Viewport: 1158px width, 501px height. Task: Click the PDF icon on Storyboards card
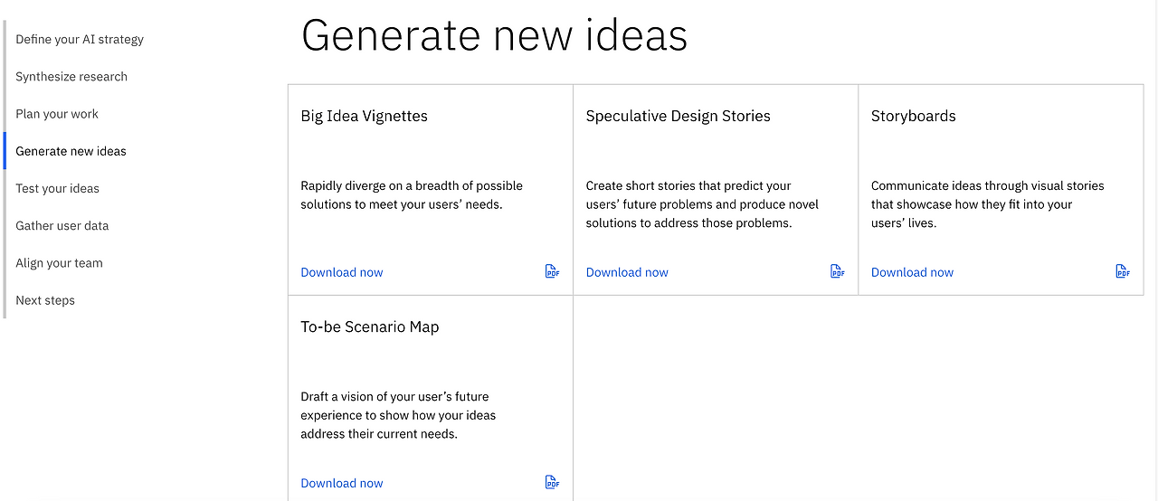click(x=1122, y=271)
